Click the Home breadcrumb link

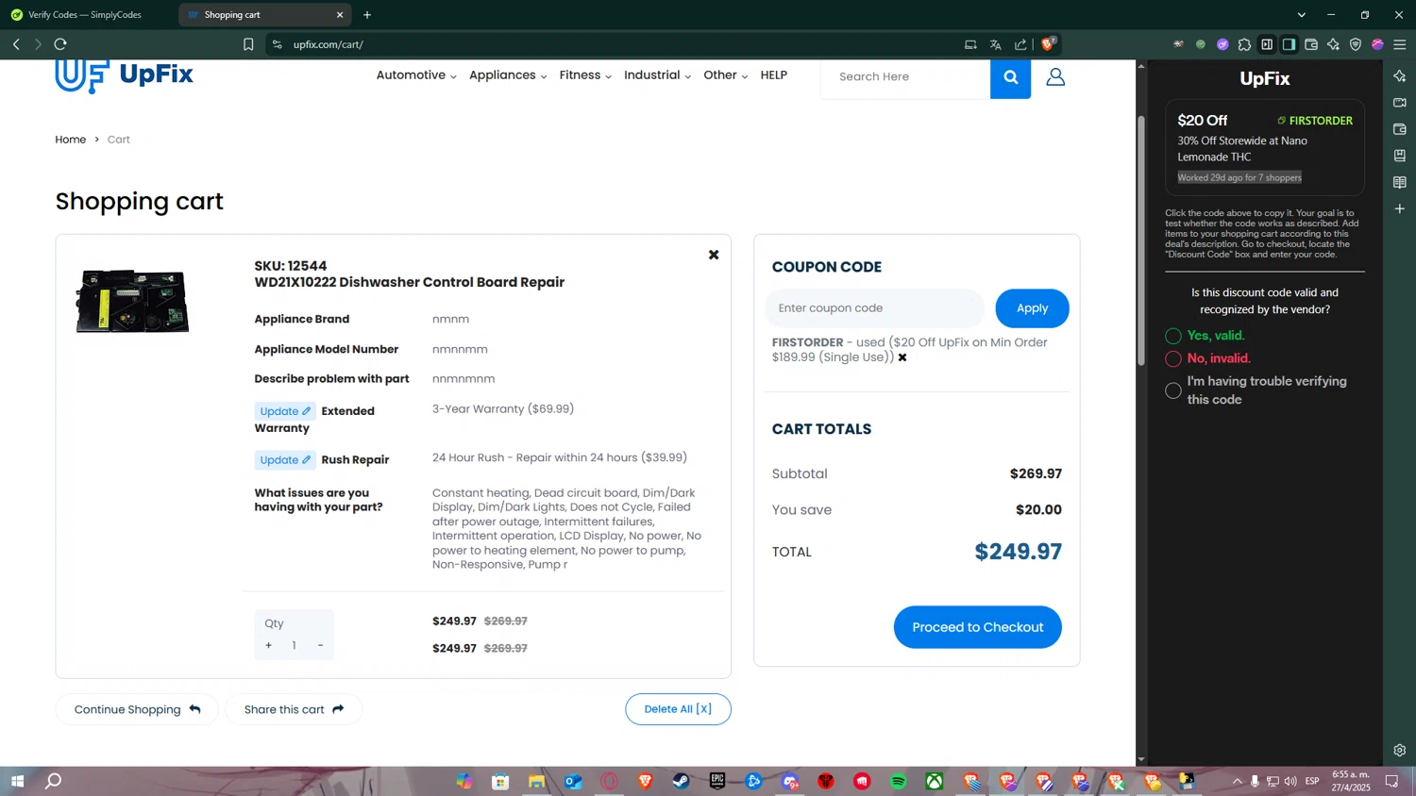pyautogui.click(x=70, y=140)
